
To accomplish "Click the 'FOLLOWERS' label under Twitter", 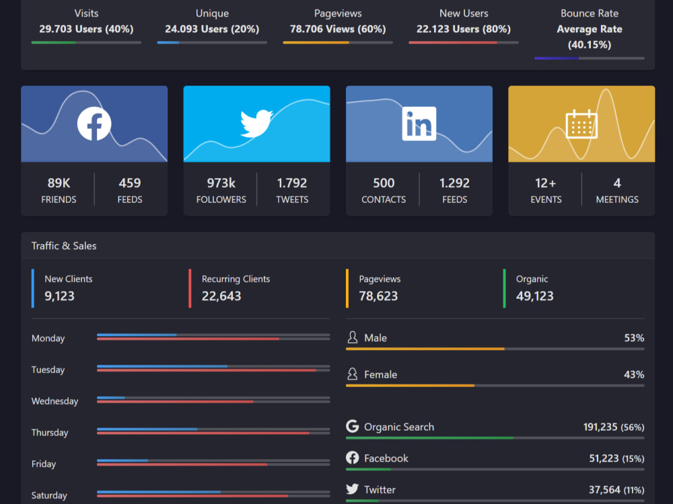I will [x=221, y=200].
